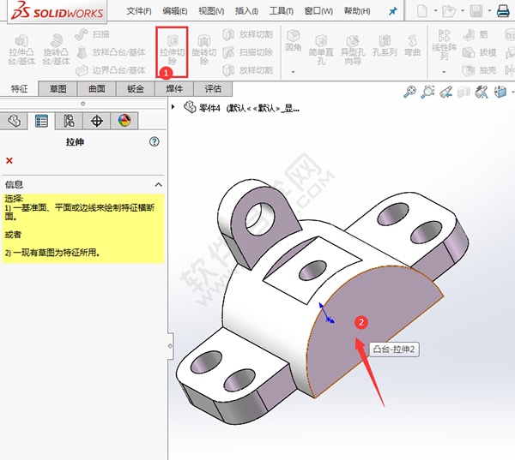Click the Save floppy icon
This screenshot has height=460, width=515.
(x=476, y=11)
